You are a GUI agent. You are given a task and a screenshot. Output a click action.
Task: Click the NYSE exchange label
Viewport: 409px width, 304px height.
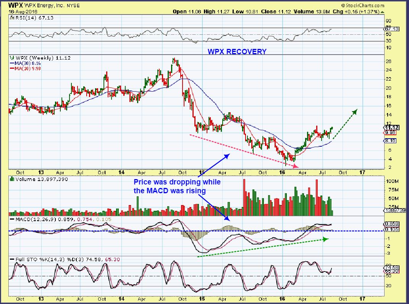coord(73,5)
